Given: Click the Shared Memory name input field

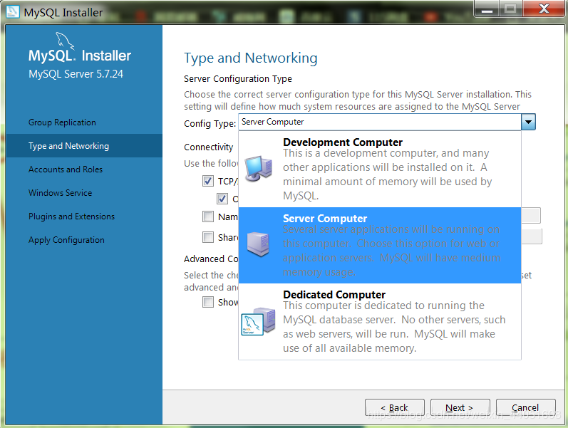Looking at the screenshot, I should point(532,236).
